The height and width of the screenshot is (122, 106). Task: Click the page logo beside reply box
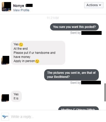[5, 117]
